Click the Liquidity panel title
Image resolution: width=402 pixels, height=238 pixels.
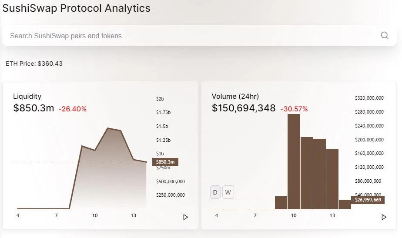(27, 97)
